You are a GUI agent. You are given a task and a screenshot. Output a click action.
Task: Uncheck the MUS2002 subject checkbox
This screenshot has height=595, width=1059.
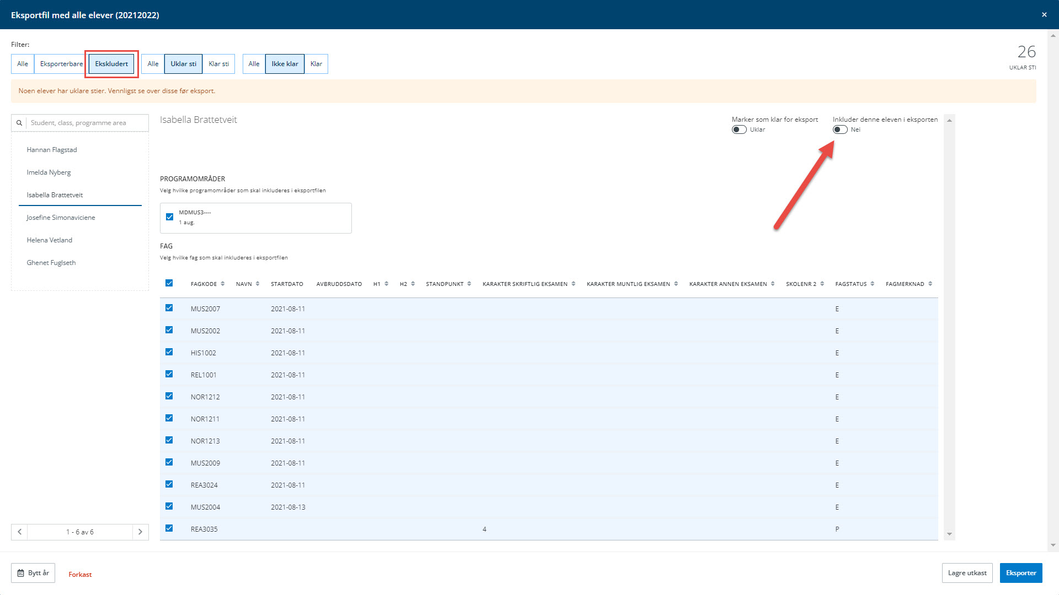coord(169,330)
